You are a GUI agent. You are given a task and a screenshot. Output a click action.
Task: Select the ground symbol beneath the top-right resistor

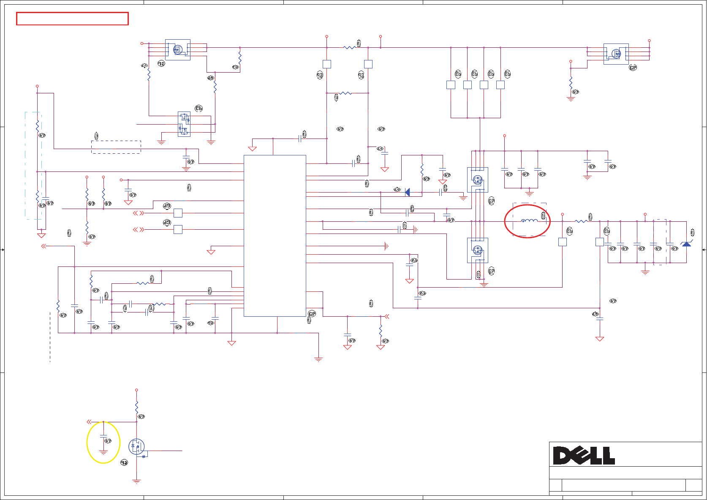pos(571,99)
